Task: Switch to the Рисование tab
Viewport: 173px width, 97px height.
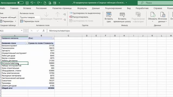Action: (41, 8)
